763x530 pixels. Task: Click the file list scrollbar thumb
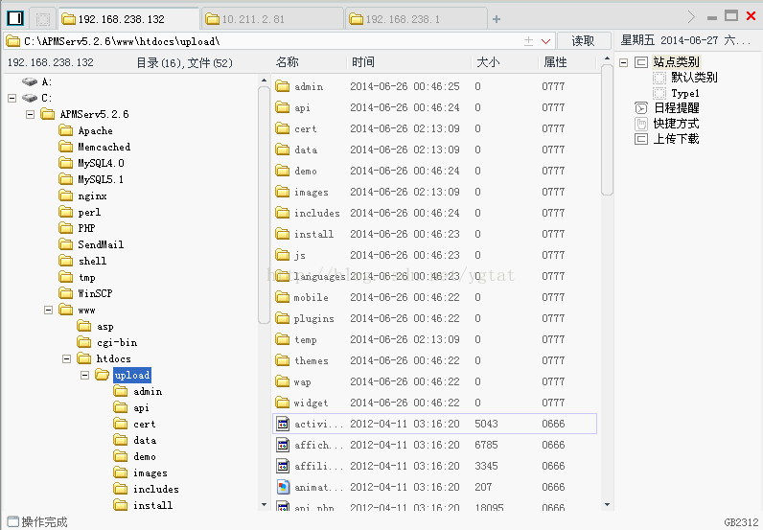coord(607,130)
